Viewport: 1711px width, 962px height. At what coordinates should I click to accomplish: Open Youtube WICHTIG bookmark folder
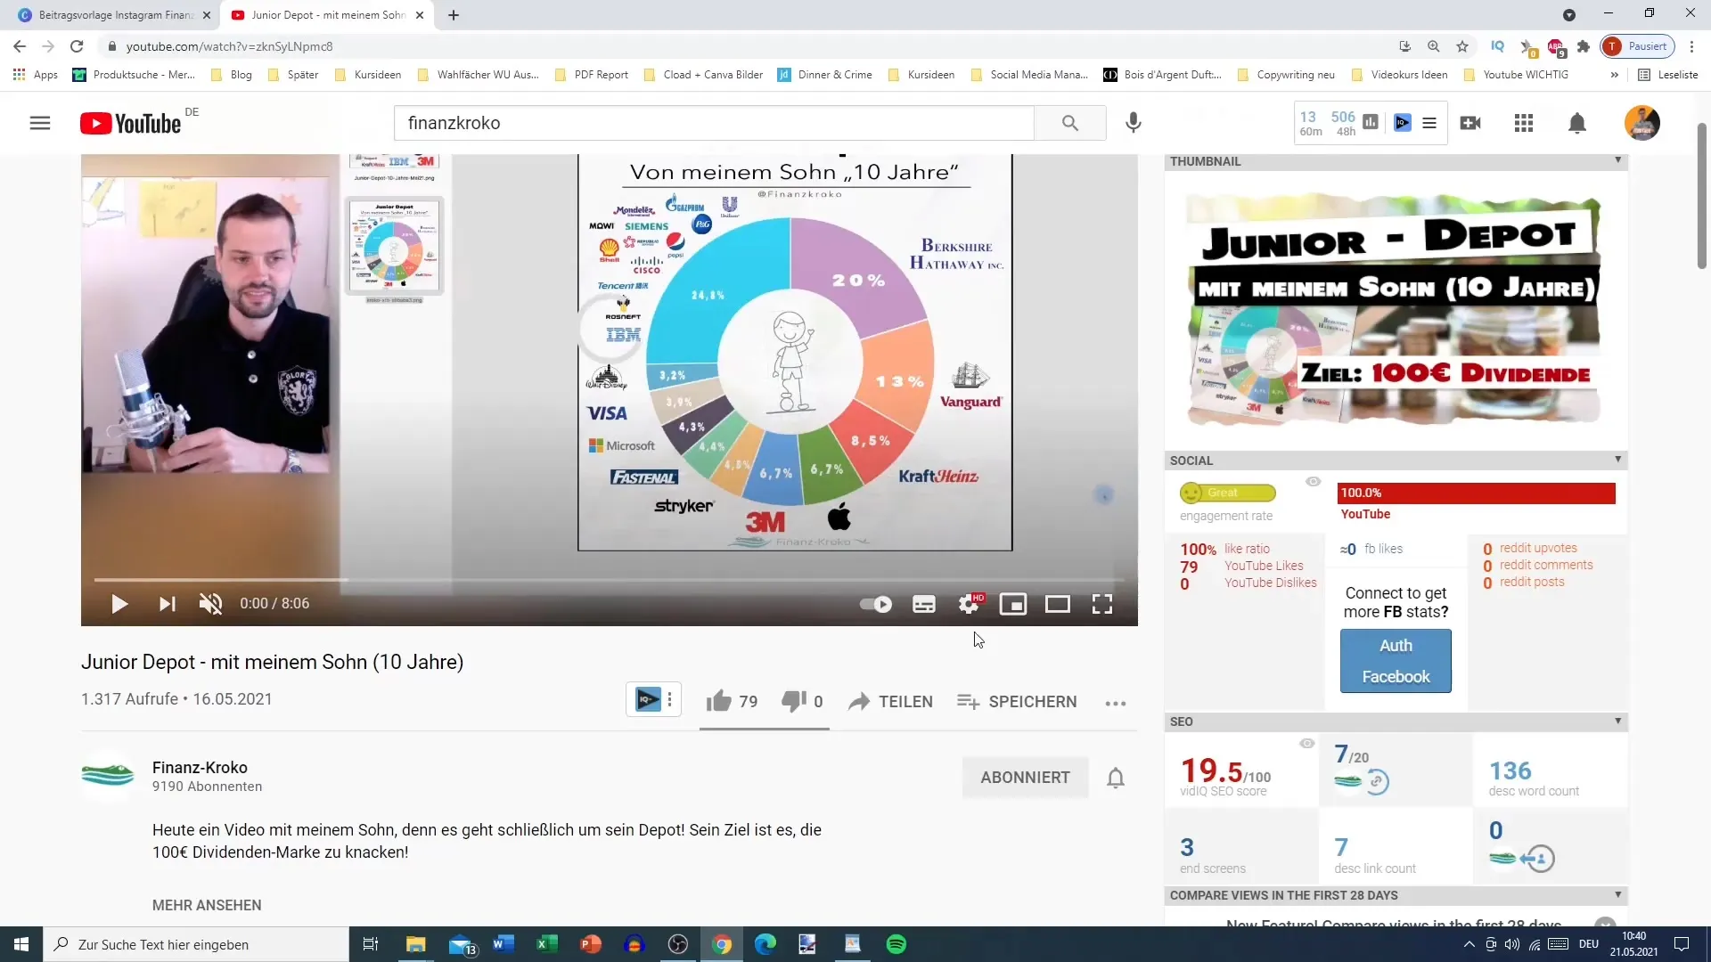1516,75
